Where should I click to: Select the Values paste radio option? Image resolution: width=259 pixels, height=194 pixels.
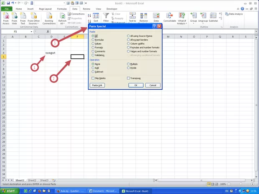pos(93,43)
